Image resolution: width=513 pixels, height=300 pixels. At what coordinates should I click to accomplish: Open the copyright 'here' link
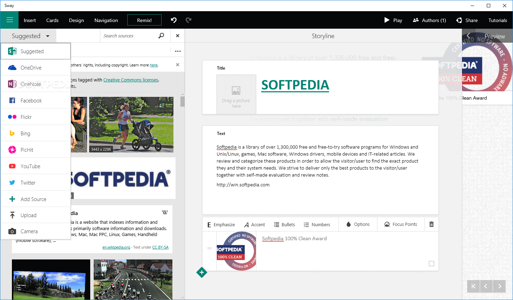[x=154, y=65]
